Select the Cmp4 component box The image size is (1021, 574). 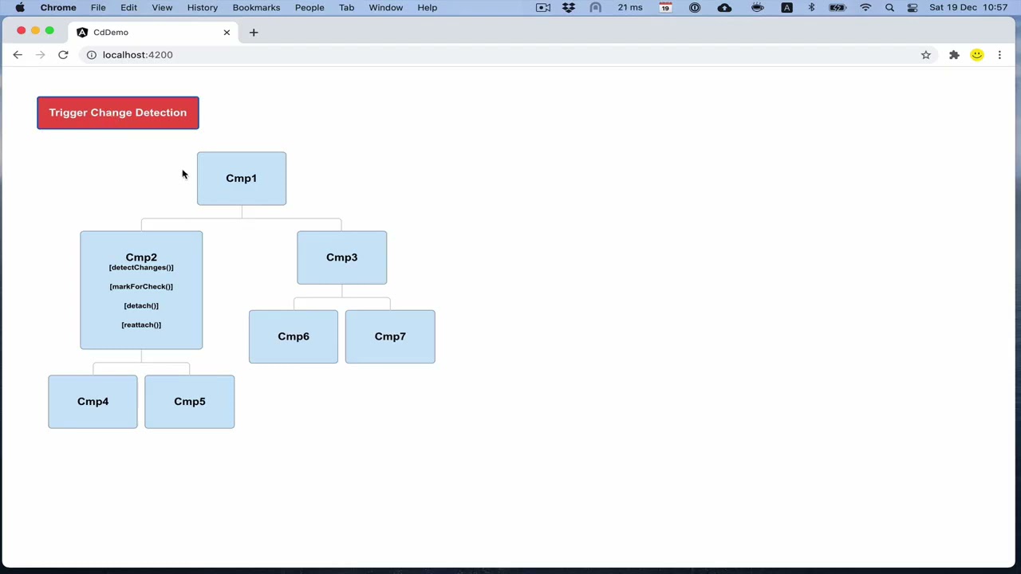93,402
